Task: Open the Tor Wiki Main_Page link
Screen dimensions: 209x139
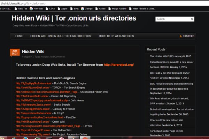Action: click(x=48, y=126)
